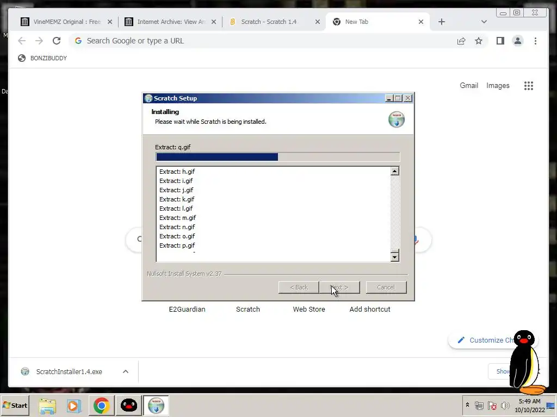Image resolution: width=557 pixels, height=417 pixels.
Task: Click Add shortcut tile
Action: coord(370,309)
